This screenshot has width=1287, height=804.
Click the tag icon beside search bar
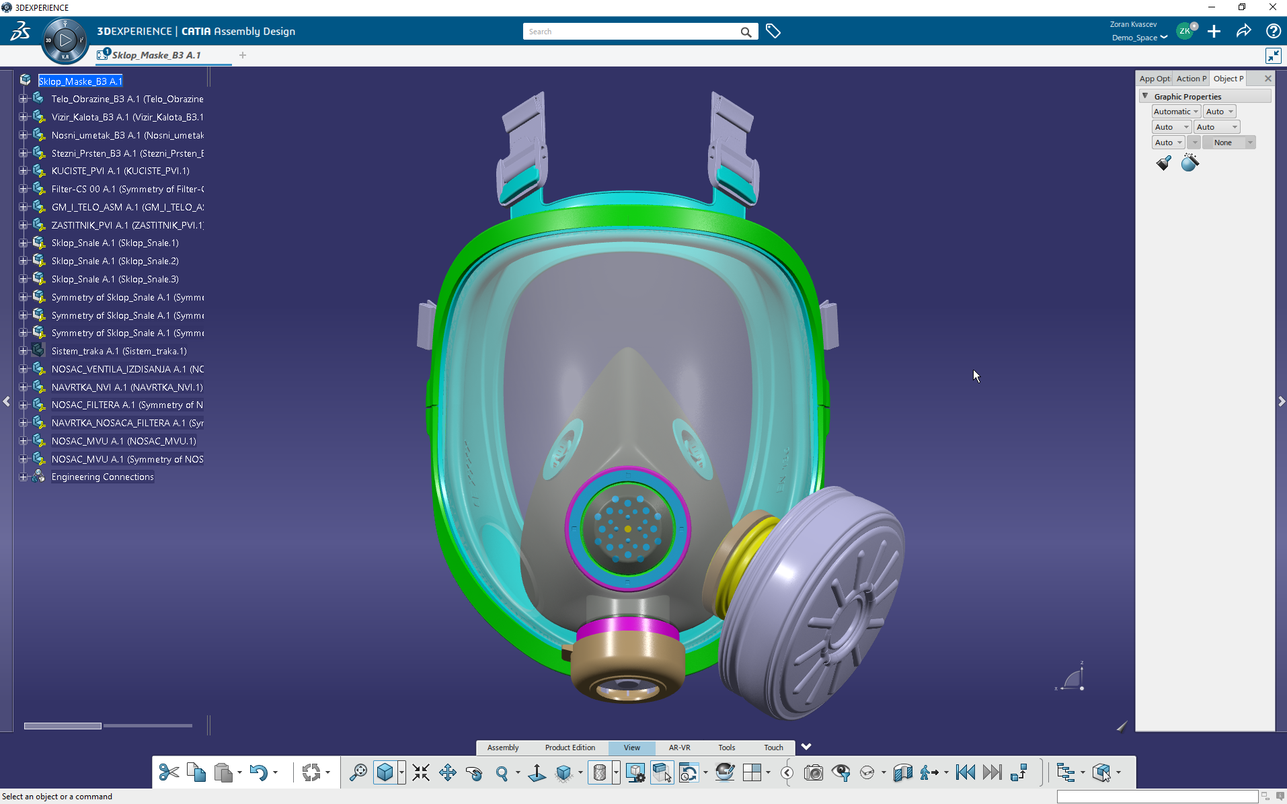[773, 32]
